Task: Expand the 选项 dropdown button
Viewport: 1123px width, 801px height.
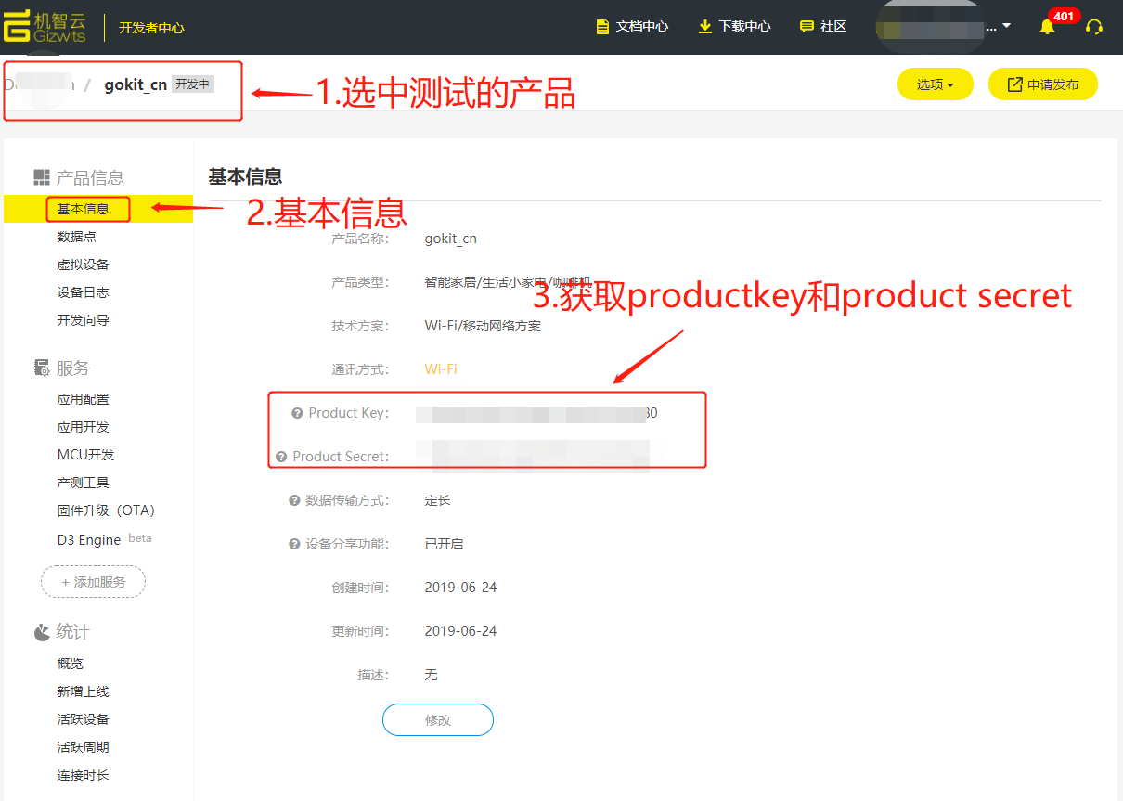Action: coord(935,84)
